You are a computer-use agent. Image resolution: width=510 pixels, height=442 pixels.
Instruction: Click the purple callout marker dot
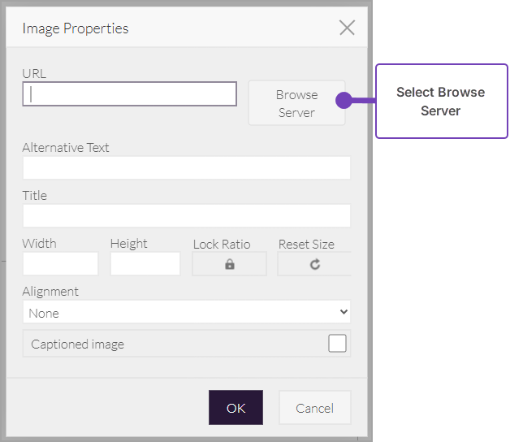344,102
